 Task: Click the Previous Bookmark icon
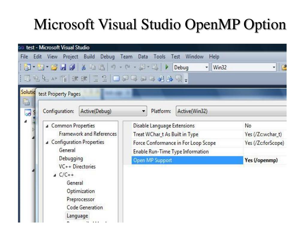125,79
